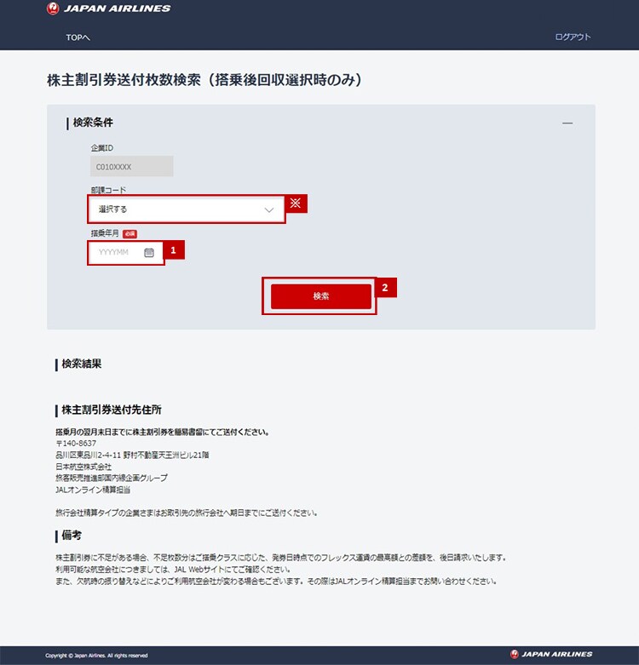The height and width of the screenshot is (665, 639).
Task: Click the red number 2 marker
Action: (386, 288)
